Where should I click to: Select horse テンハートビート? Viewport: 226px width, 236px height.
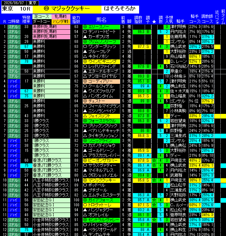[101, 32]
